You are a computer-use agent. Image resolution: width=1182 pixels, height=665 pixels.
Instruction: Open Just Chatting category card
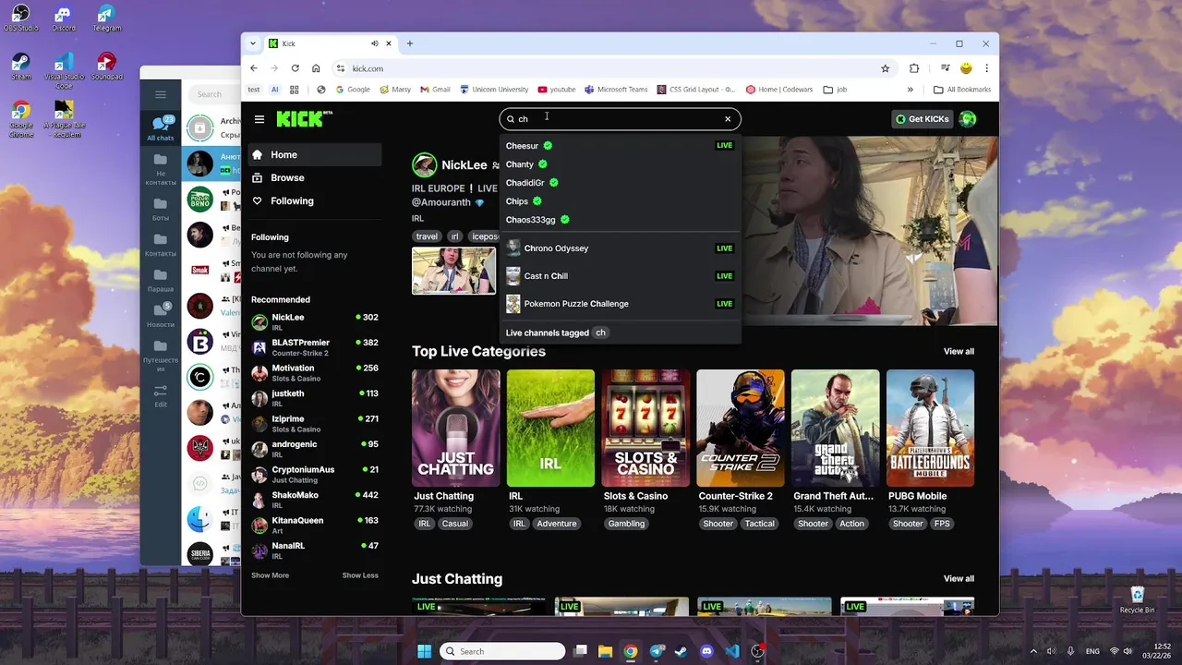point(456,428)
